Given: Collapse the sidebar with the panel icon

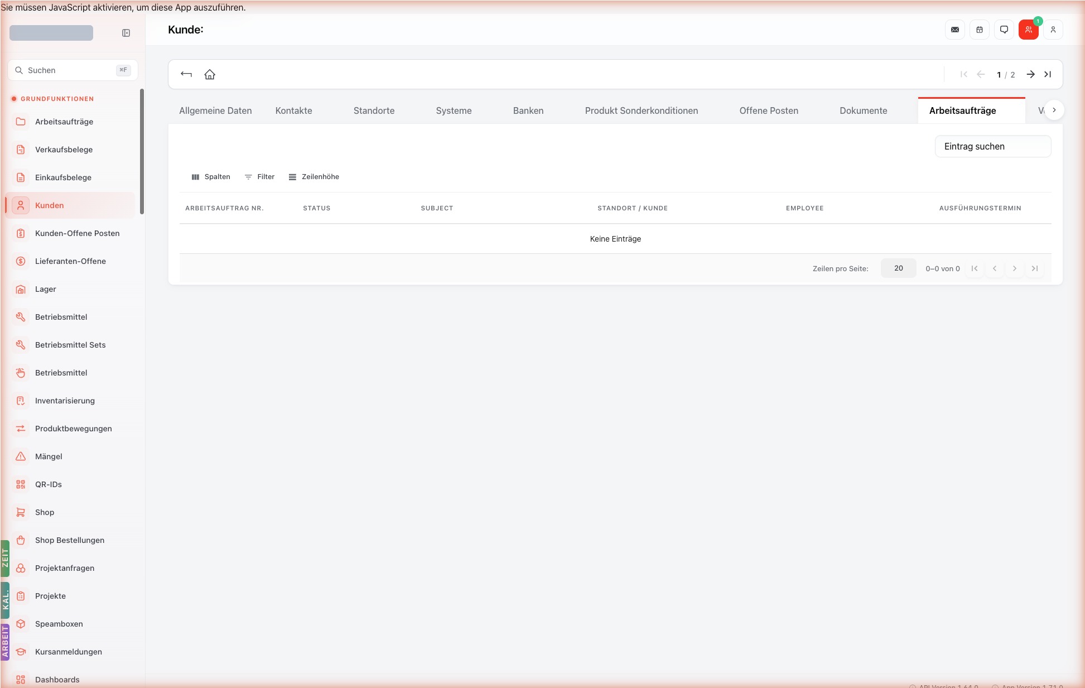Looking at the screenshot, I should (126, 33).
